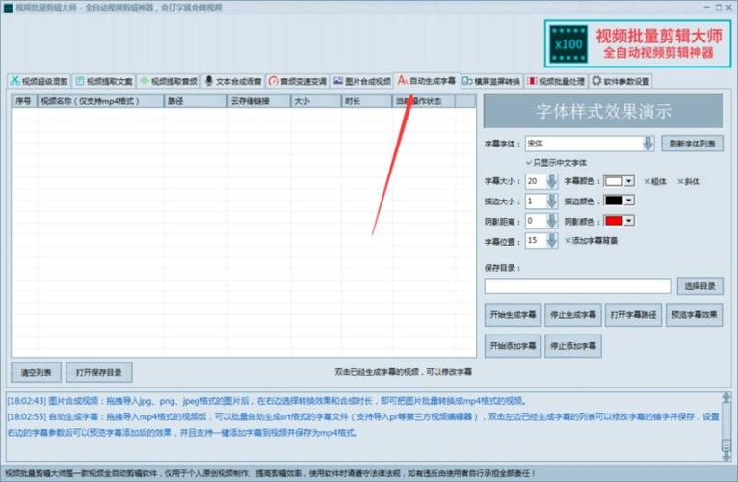Click the 大小 column header
Image resolution: width=738 pixels, height=482 pixels.
click(316, 101)
